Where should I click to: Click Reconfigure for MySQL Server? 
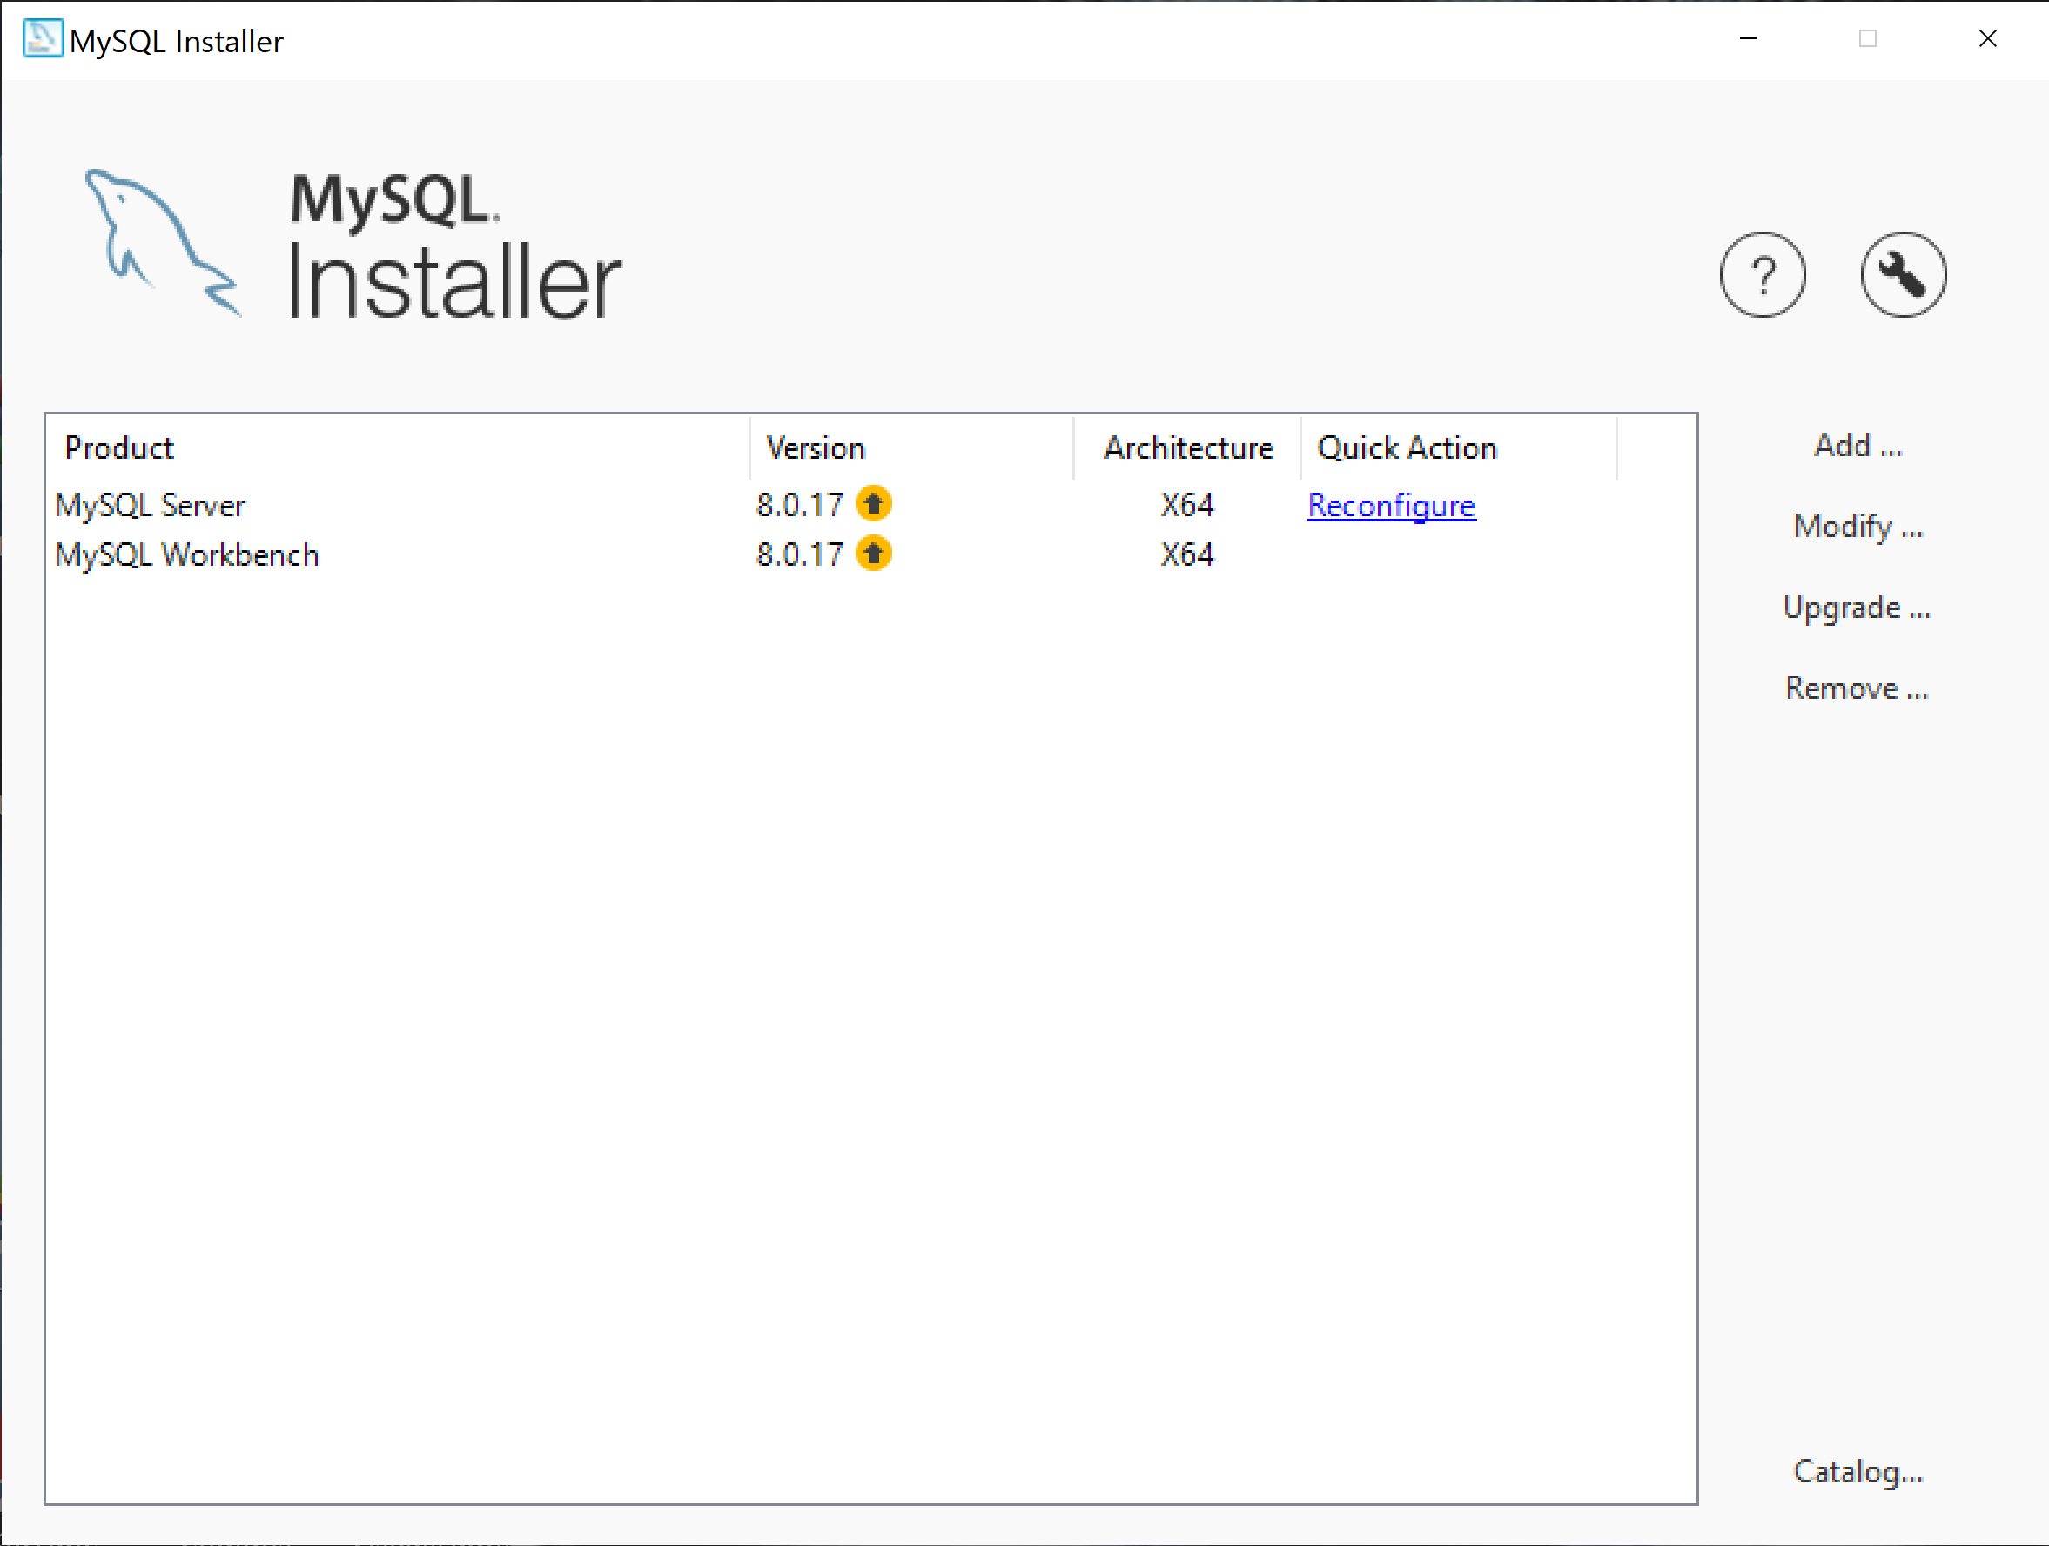1392,505
